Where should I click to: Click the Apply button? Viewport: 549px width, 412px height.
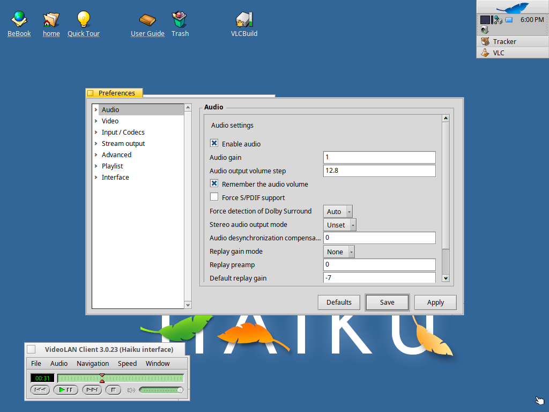click(x=435, y=303)
